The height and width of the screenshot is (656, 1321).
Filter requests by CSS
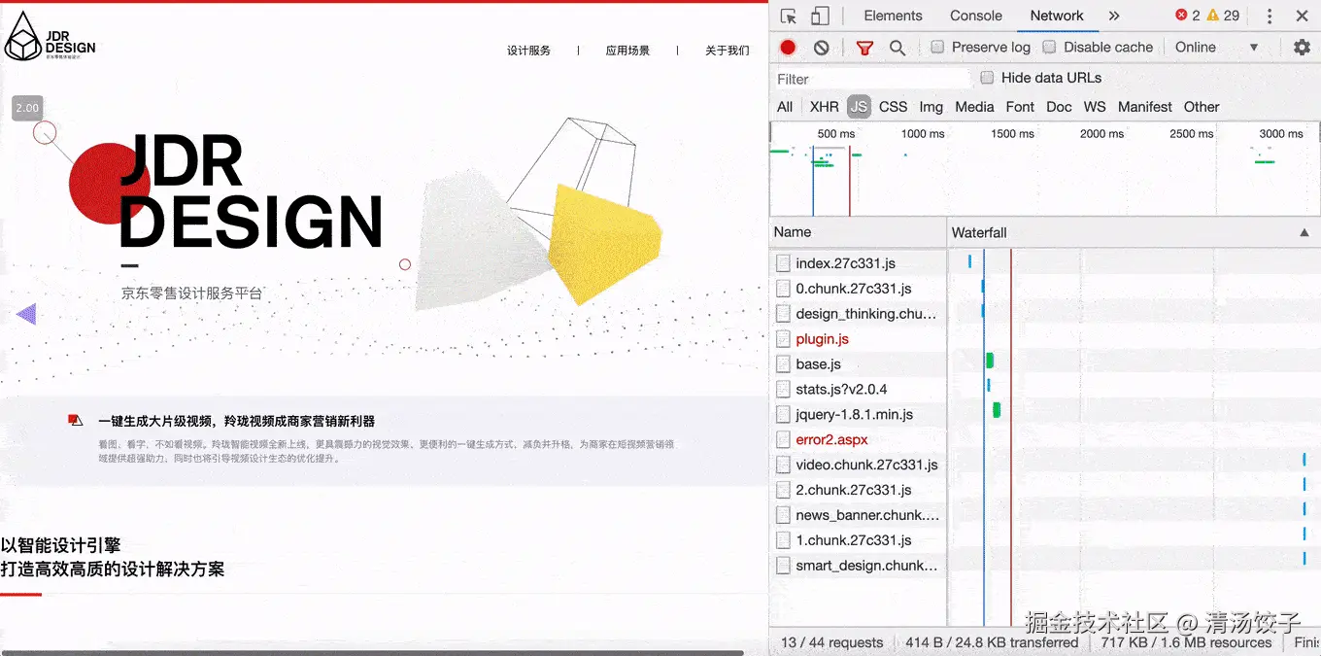click(x=893, y=107)
